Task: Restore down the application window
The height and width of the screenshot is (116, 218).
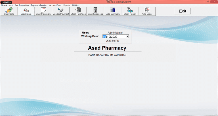Action: (x=208, y=1)
